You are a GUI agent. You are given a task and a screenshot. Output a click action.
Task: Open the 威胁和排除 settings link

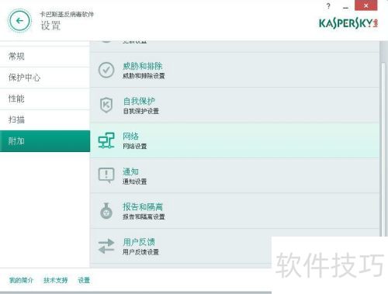pos(143,66)
